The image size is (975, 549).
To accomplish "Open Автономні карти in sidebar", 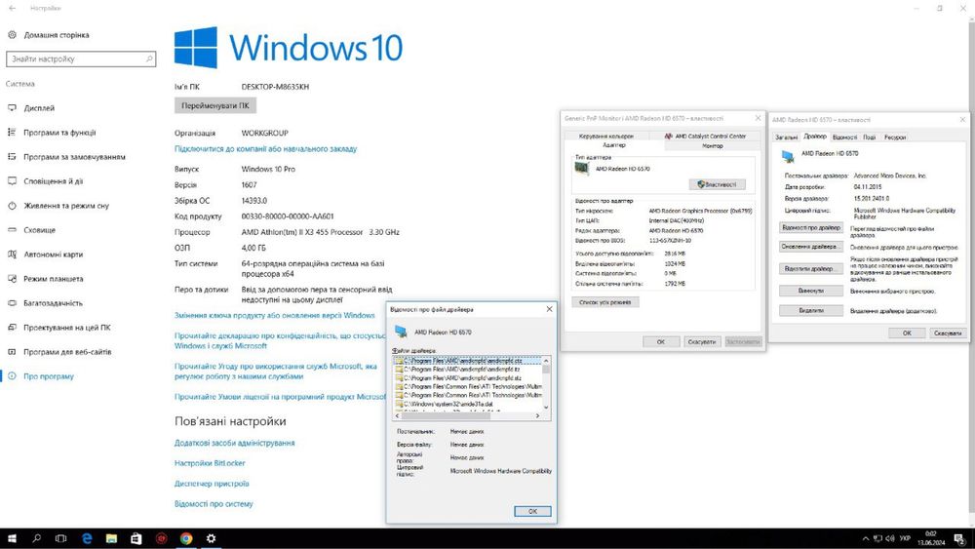I will (53, 255).
